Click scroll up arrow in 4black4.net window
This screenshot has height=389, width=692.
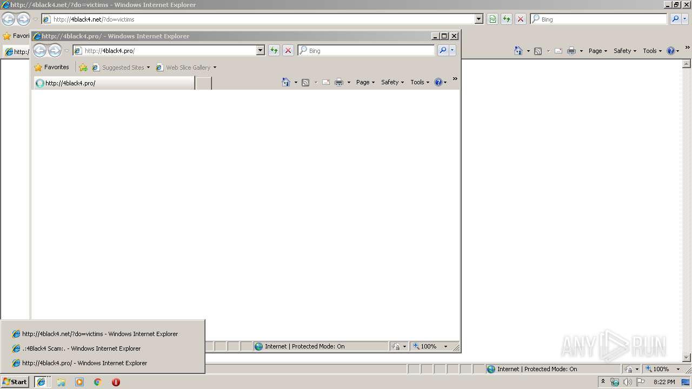point(687,64)
